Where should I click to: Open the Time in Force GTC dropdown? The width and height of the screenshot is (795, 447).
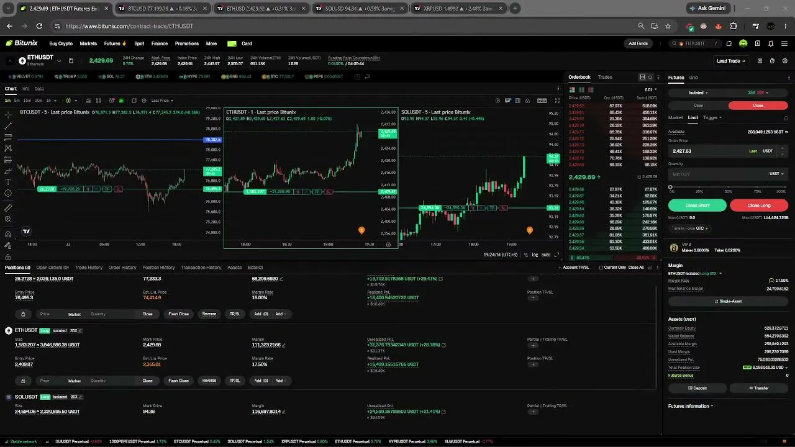(x=689, y=228)
